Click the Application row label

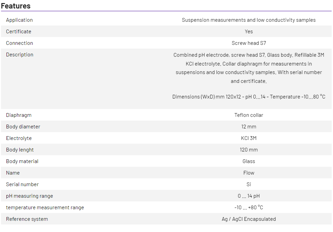pos(19,20)
